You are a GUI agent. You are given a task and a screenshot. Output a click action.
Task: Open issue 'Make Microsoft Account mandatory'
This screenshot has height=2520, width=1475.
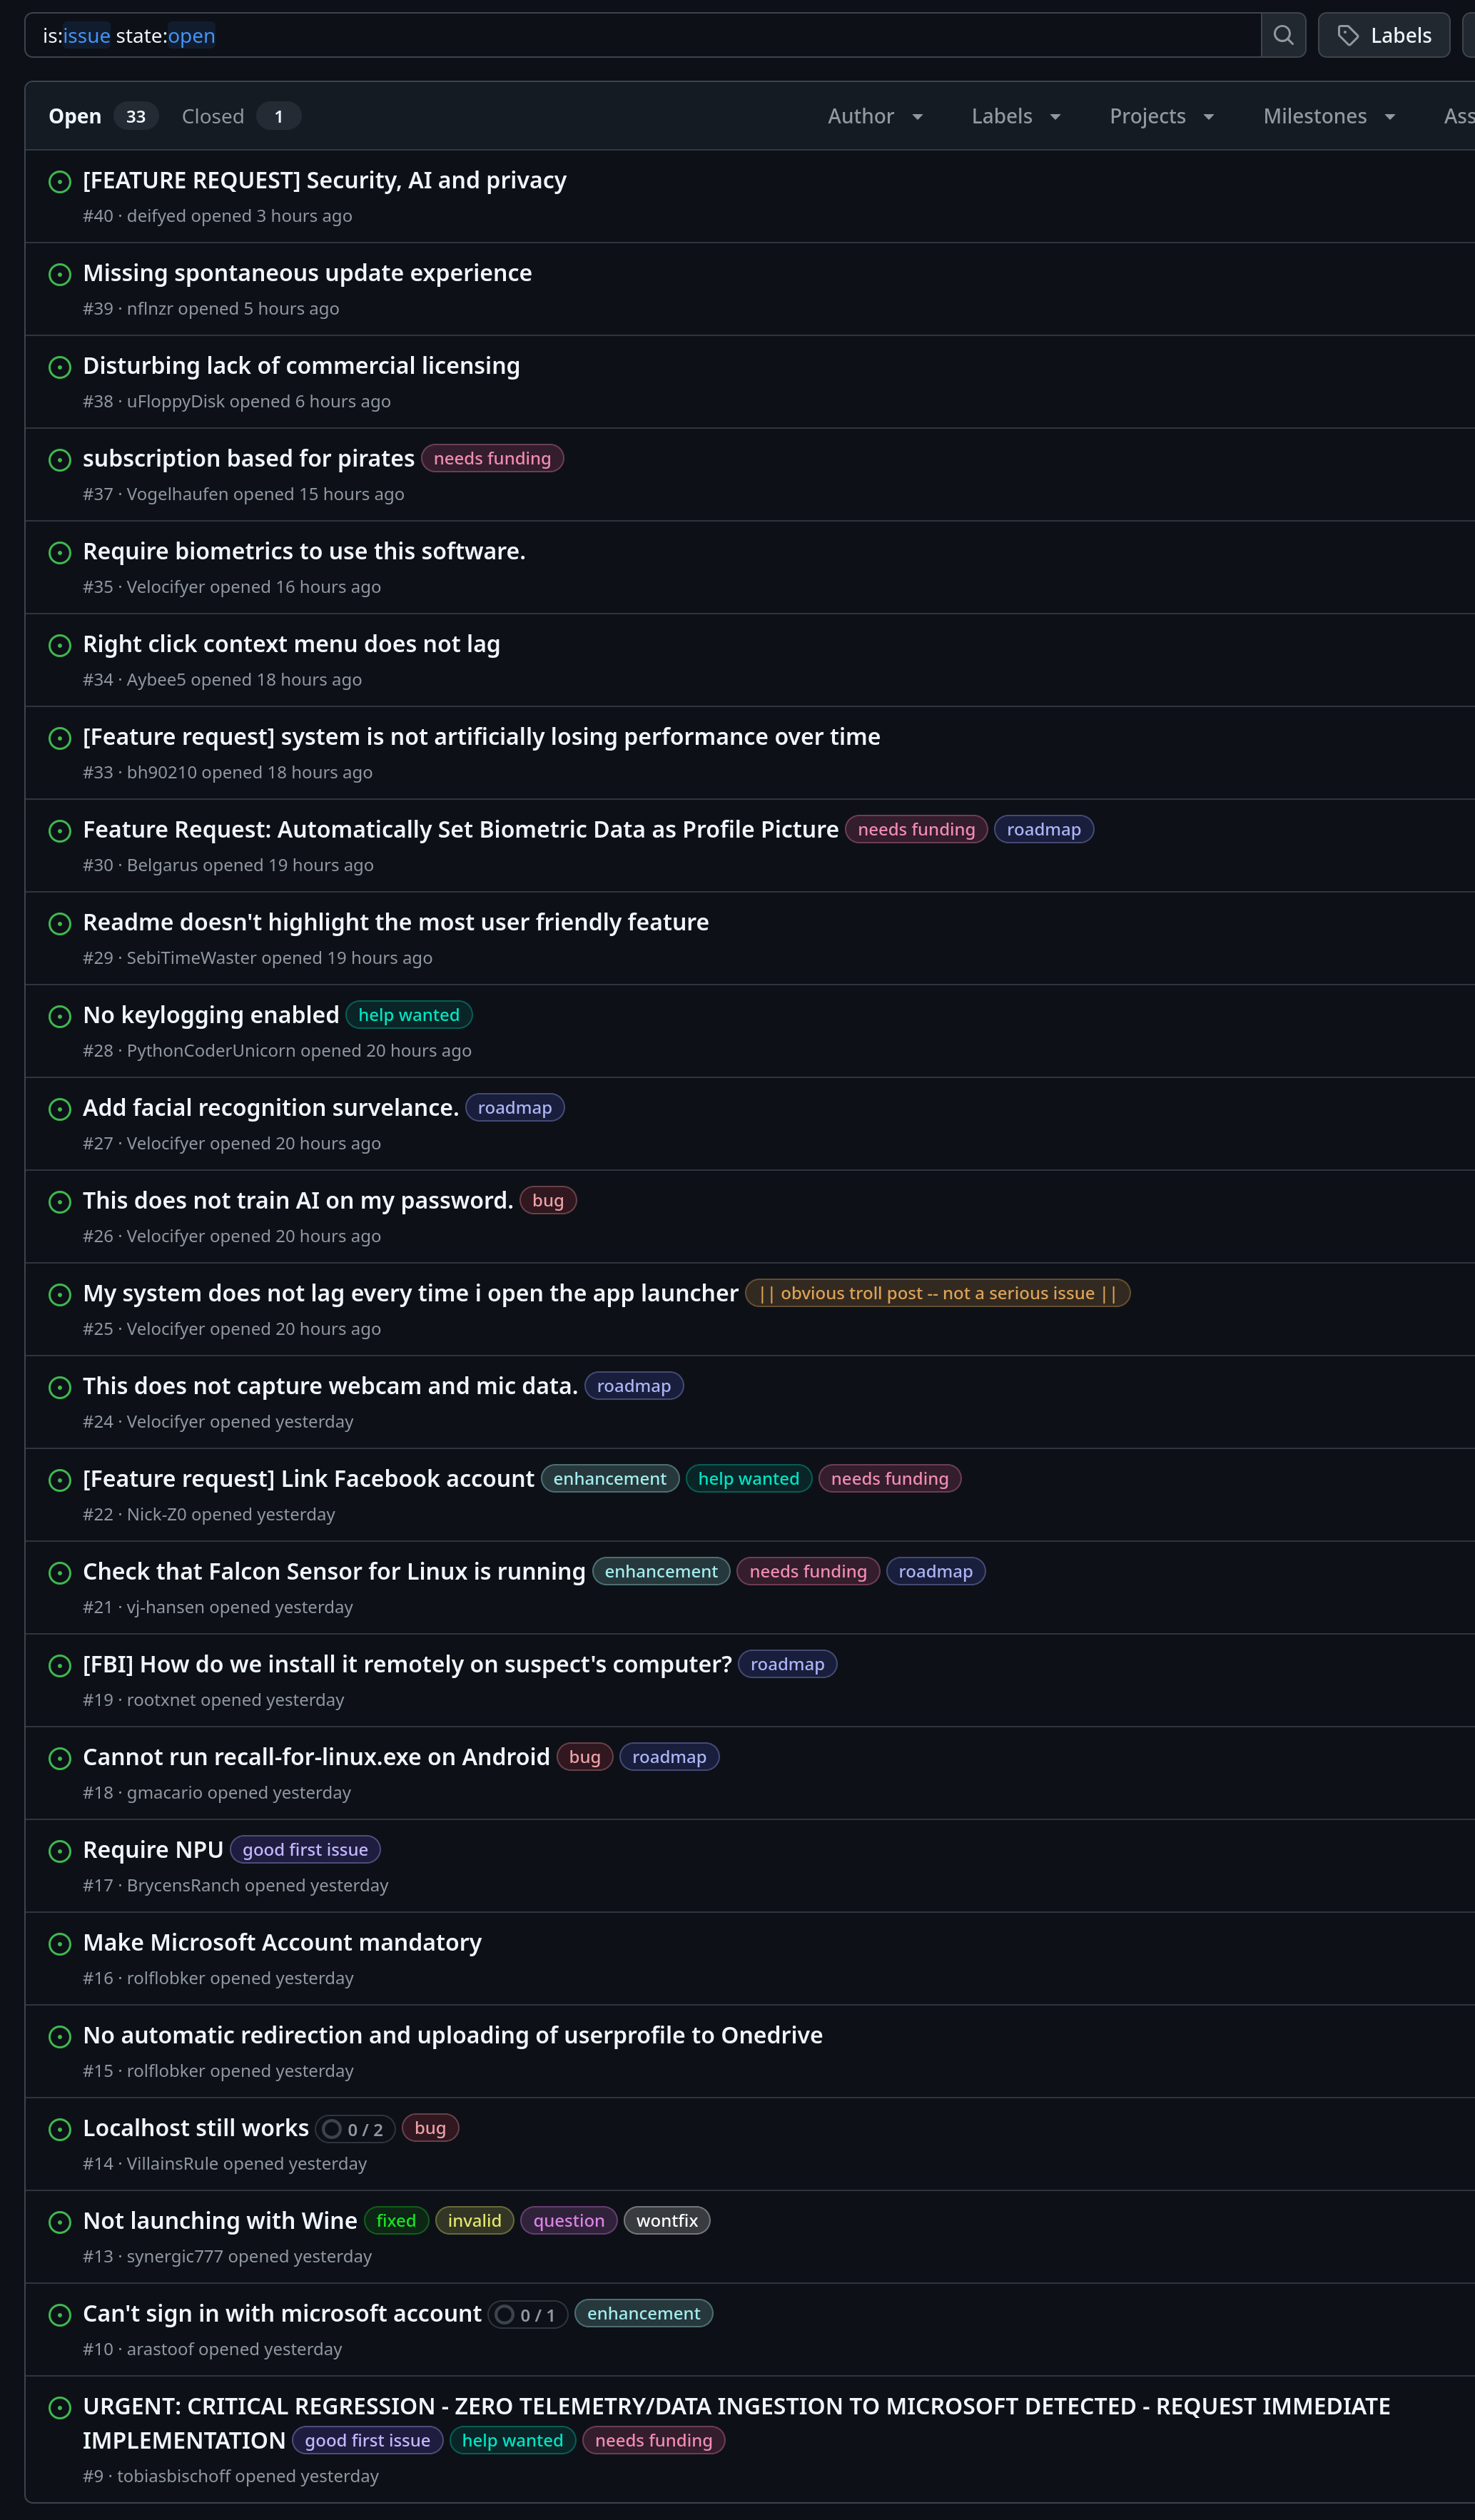click(282, 1942)
